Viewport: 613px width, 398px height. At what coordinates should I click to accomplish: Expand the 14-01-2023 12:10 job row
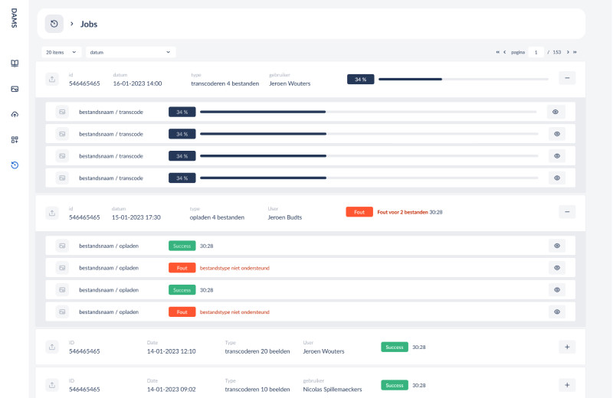[x=567, y=347]
